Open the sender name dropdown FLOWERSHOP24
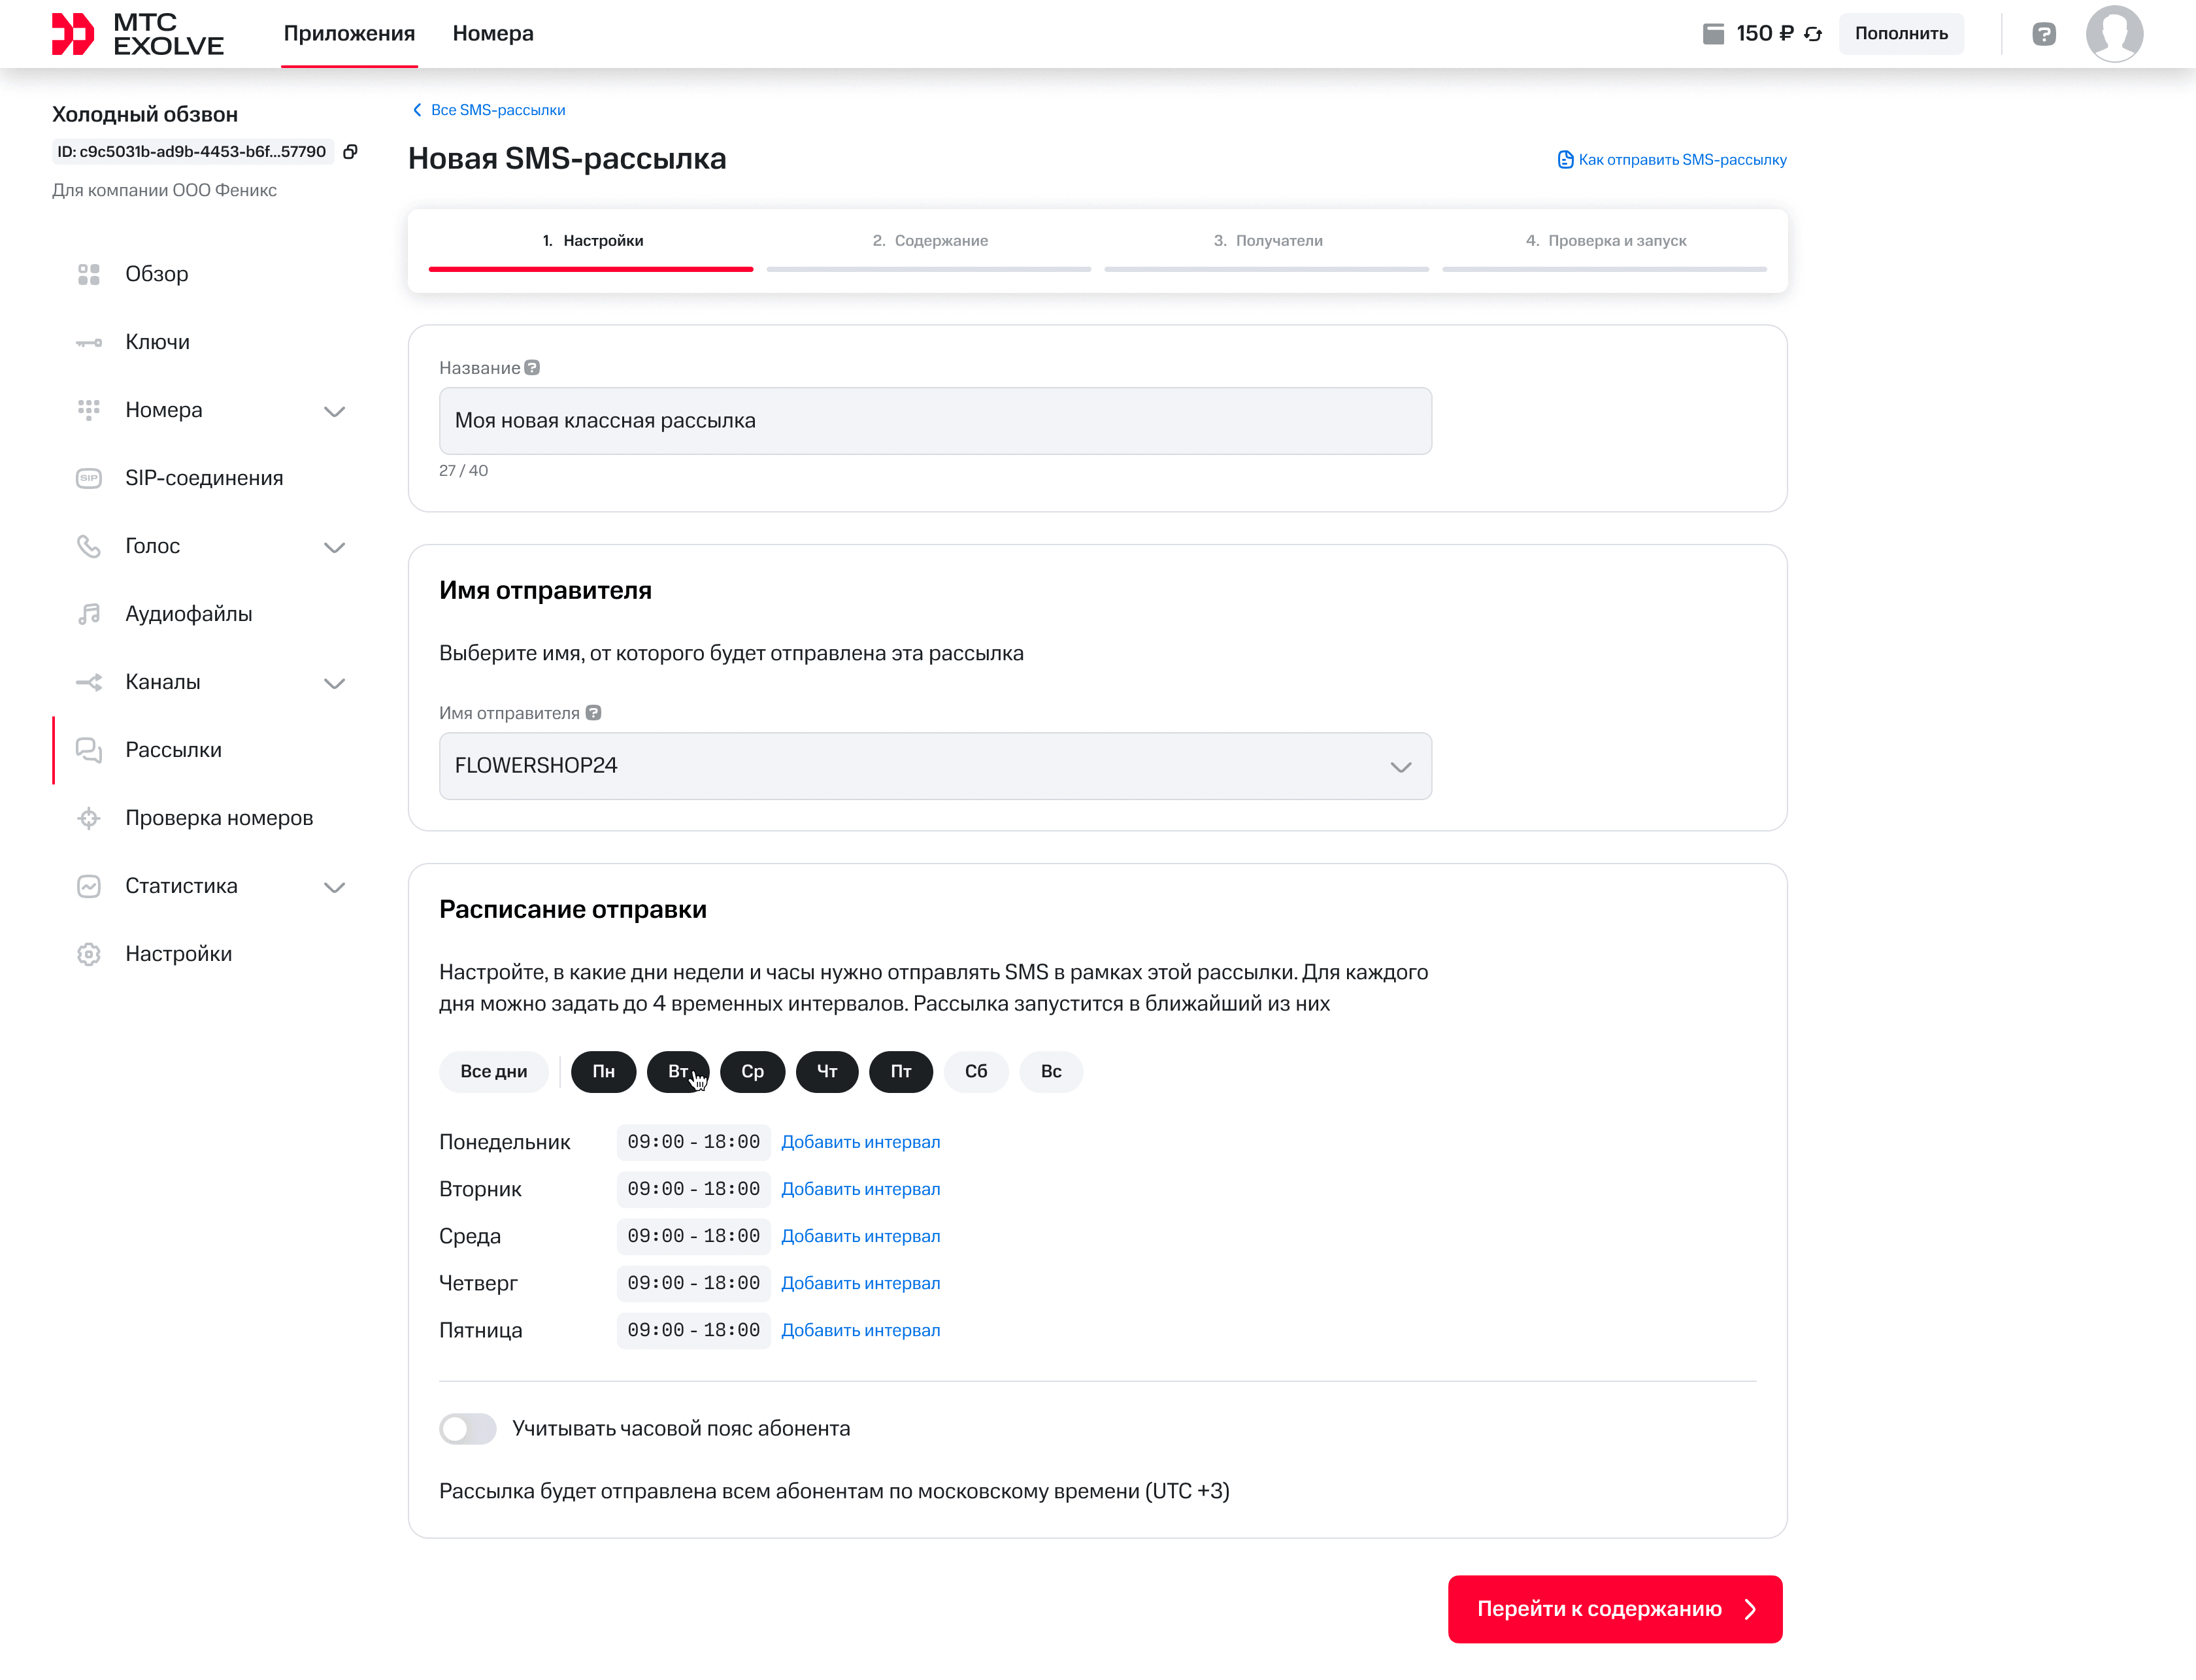Image resolution: width=2196 pixels, height=1680 pixels. pos(935,766)
